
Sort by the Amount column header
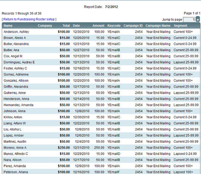[98, 26]
